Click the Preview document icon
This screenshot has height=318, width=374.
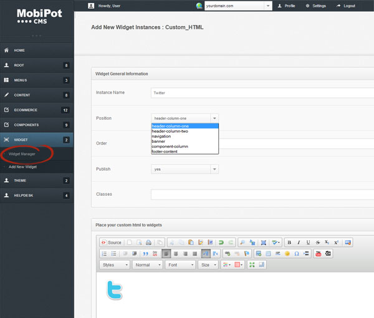(x=139, y=243)
